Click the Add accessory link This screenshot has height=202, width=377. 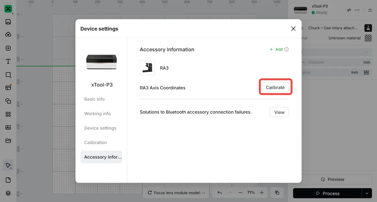(x=276, y=49)
